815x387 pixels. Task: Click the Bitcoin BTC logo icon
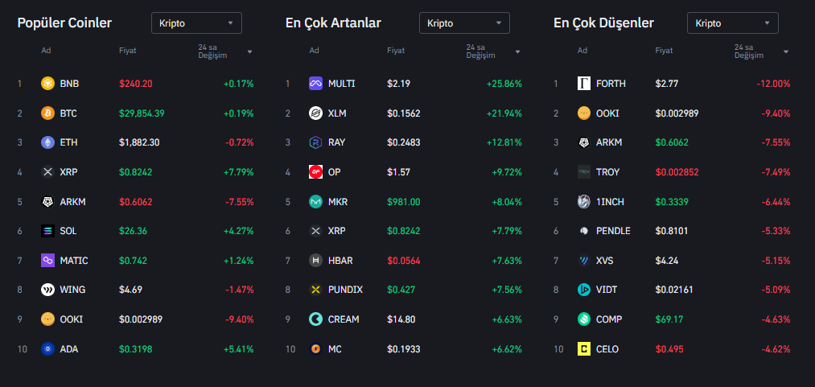(x=47, y=113)
